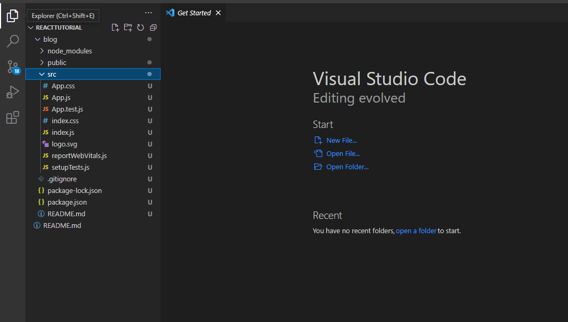
Task: Click the Open File... link under Start
Action: click(x=343, y=153)
